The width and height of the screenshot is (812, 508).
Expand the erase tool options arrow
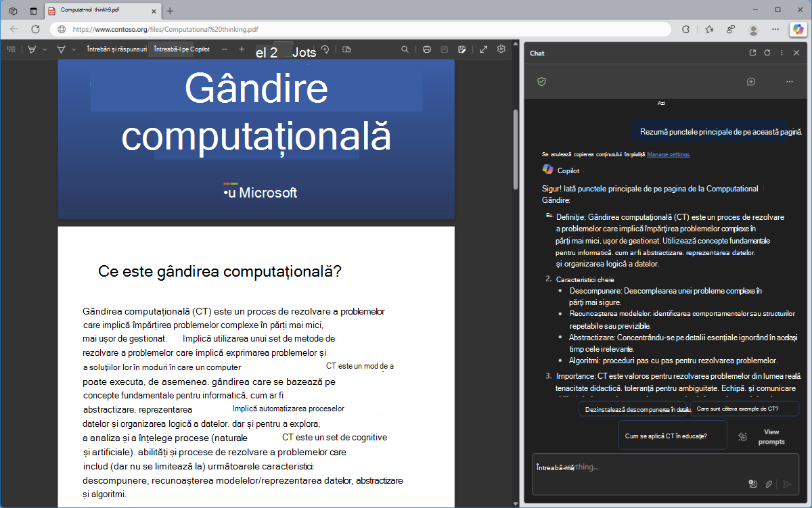point(74,49)
